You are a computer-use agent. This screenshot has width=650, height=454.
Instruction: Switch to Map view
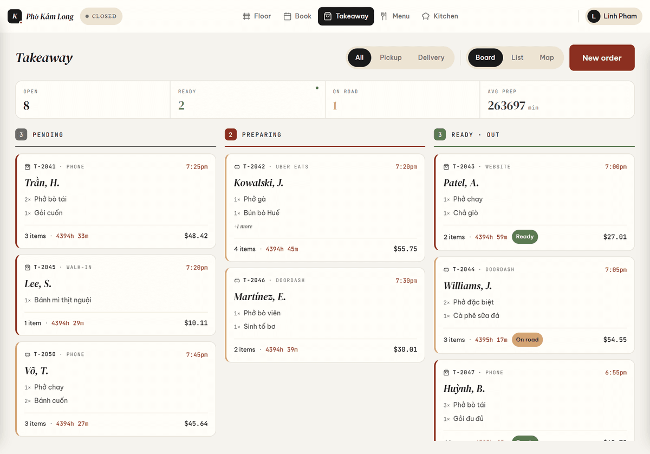547,57
